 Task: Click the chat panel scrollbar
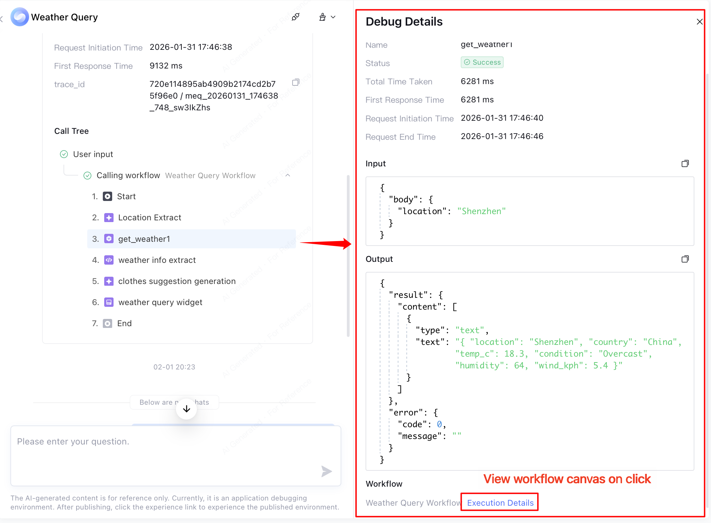[348, 256]
